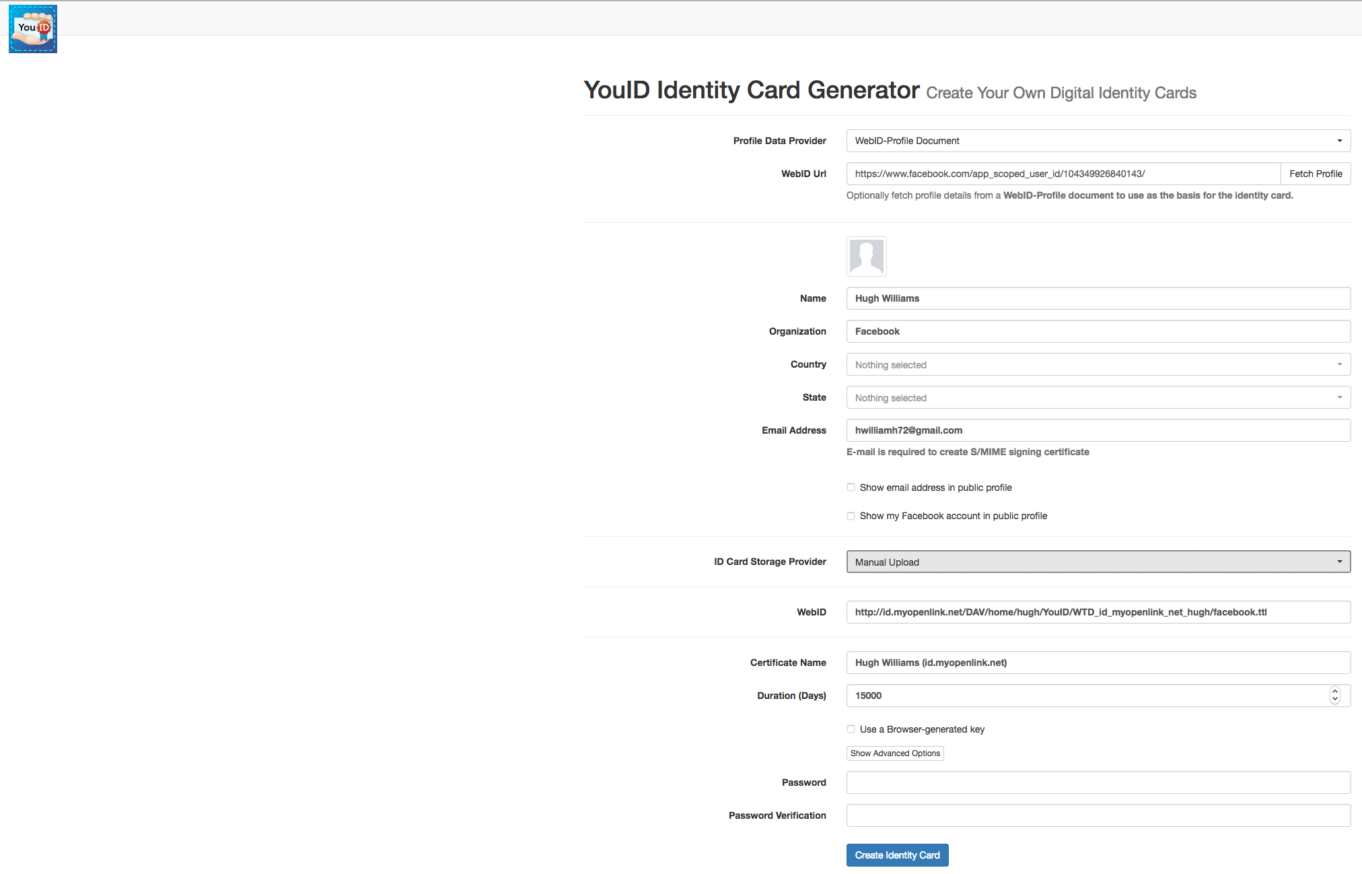The image size is (1362, 874).
Task: Click into the WebID Url input field
Action: (1063, 174)
